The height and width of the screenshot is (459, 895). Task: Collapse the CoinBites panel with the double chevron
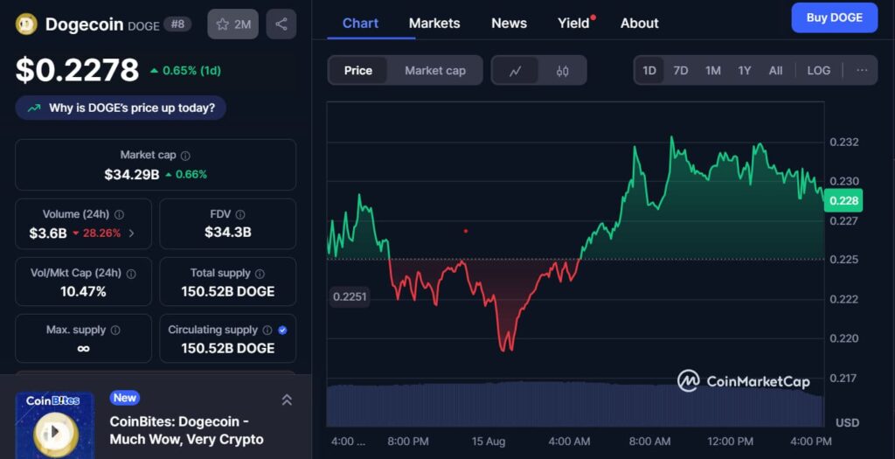287,400
